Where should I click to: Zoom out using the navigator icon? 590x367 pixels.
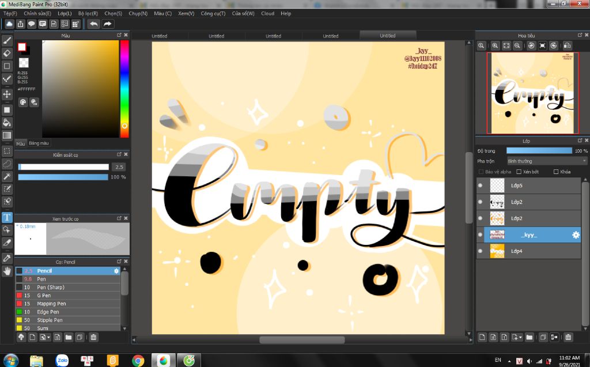pos(517,46)
